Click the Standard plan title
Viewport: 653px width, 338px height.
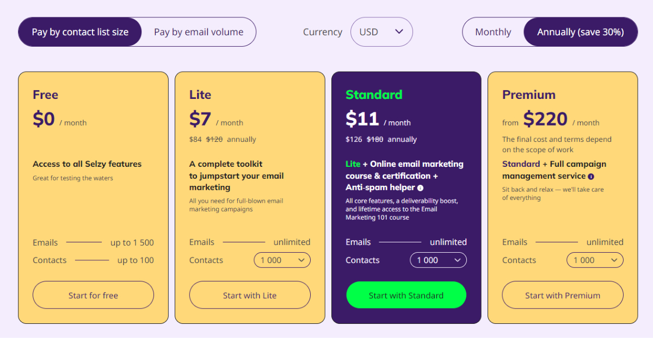(x=374, y=95)
